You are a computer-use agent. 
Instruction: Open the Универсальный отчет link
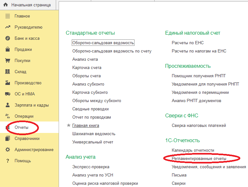[x=93, y=142]
